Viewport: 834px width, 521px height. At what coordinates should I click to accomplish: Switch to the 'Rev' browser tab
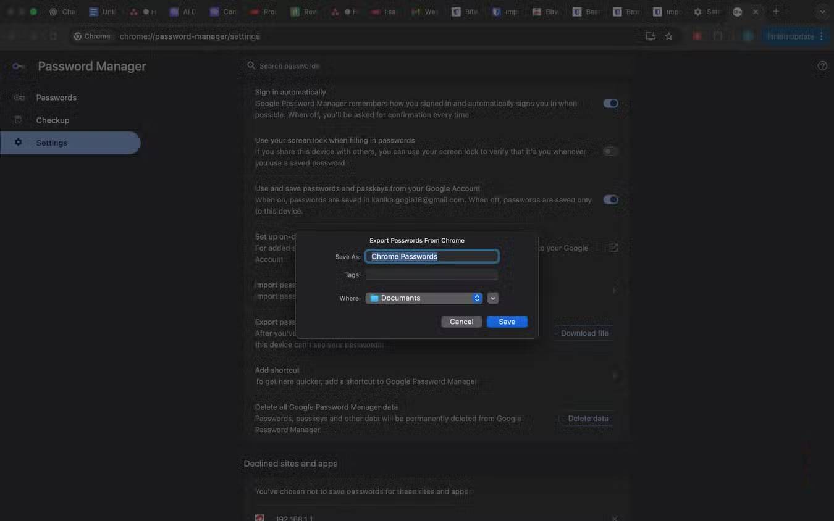click(305, 12)
